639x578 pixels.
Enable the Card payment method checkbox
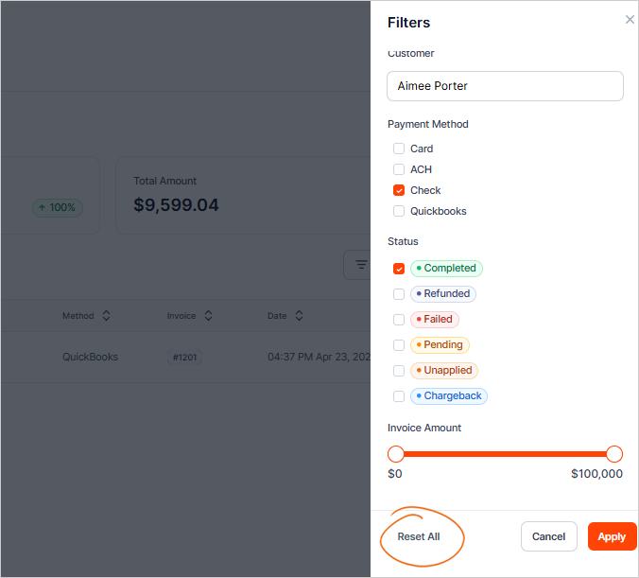(x=399, y=149)
